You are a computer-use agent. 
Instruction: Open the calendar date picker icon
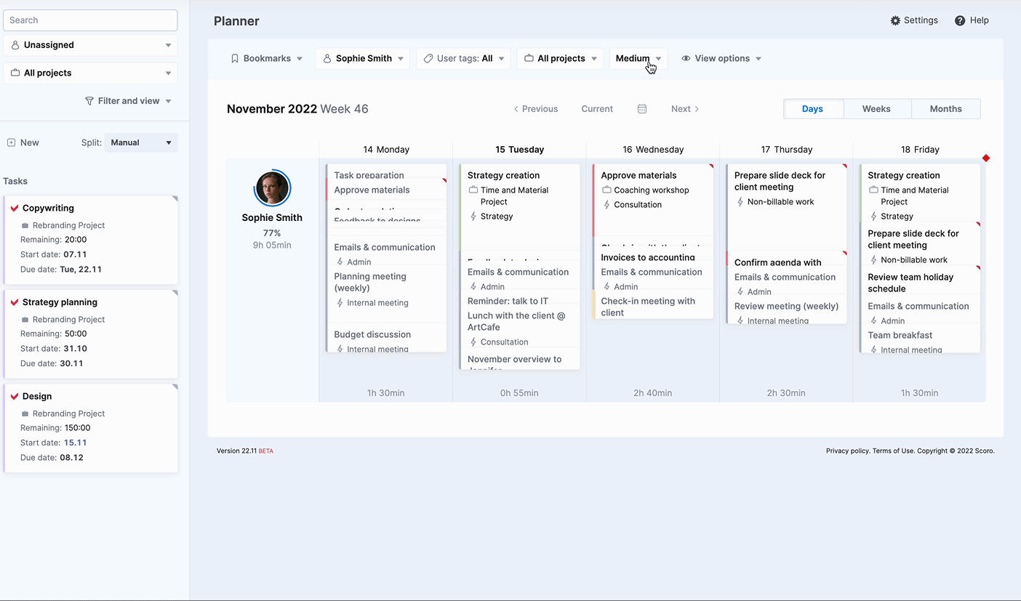tap(642, 109)
